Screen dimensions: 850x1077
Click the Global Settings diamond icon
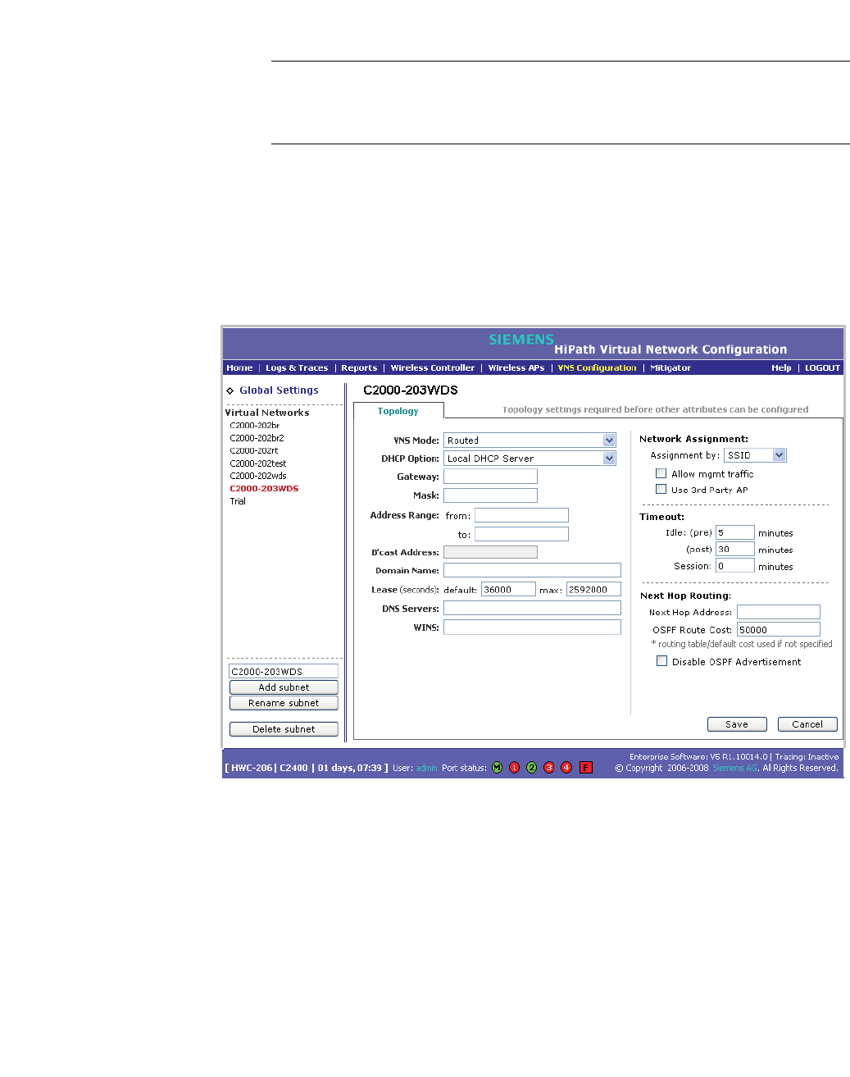coord(230,391)
